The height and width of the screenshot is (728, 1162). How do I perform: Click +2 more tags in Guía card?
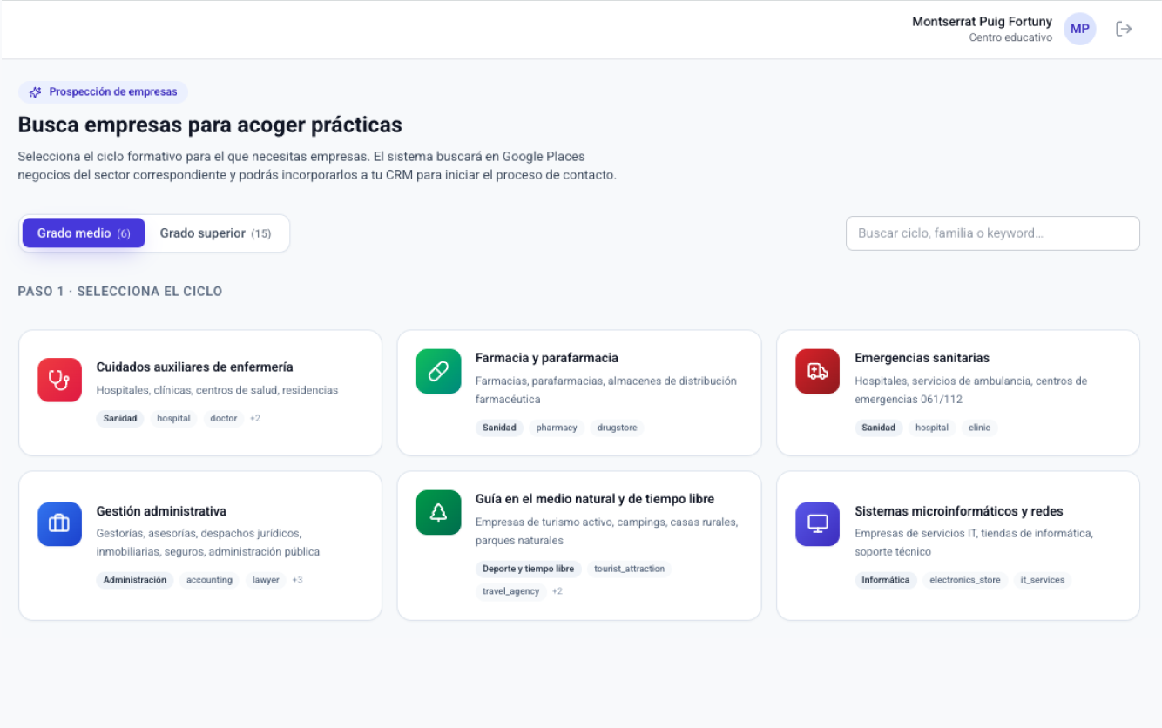(x=557, y=591)
